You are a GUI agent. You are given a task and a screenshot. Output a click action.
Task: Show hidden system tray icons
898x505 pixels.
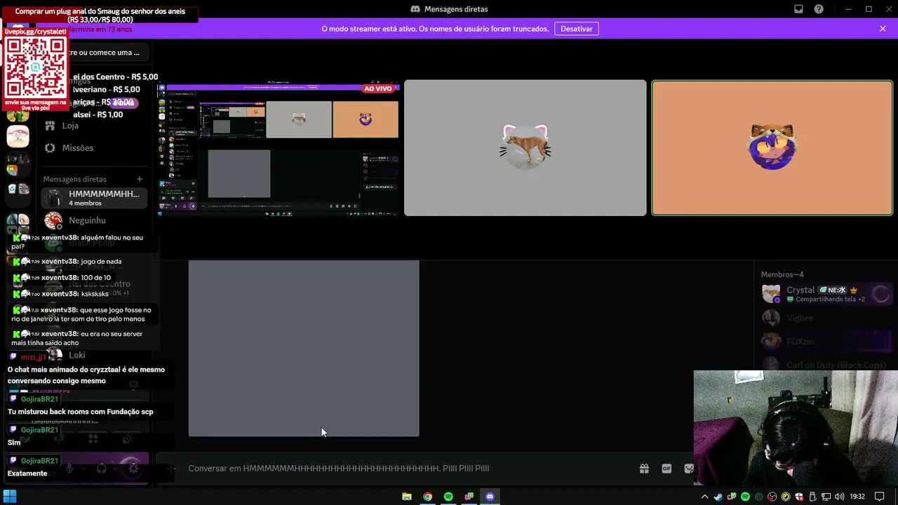click(x=705, y=497)
